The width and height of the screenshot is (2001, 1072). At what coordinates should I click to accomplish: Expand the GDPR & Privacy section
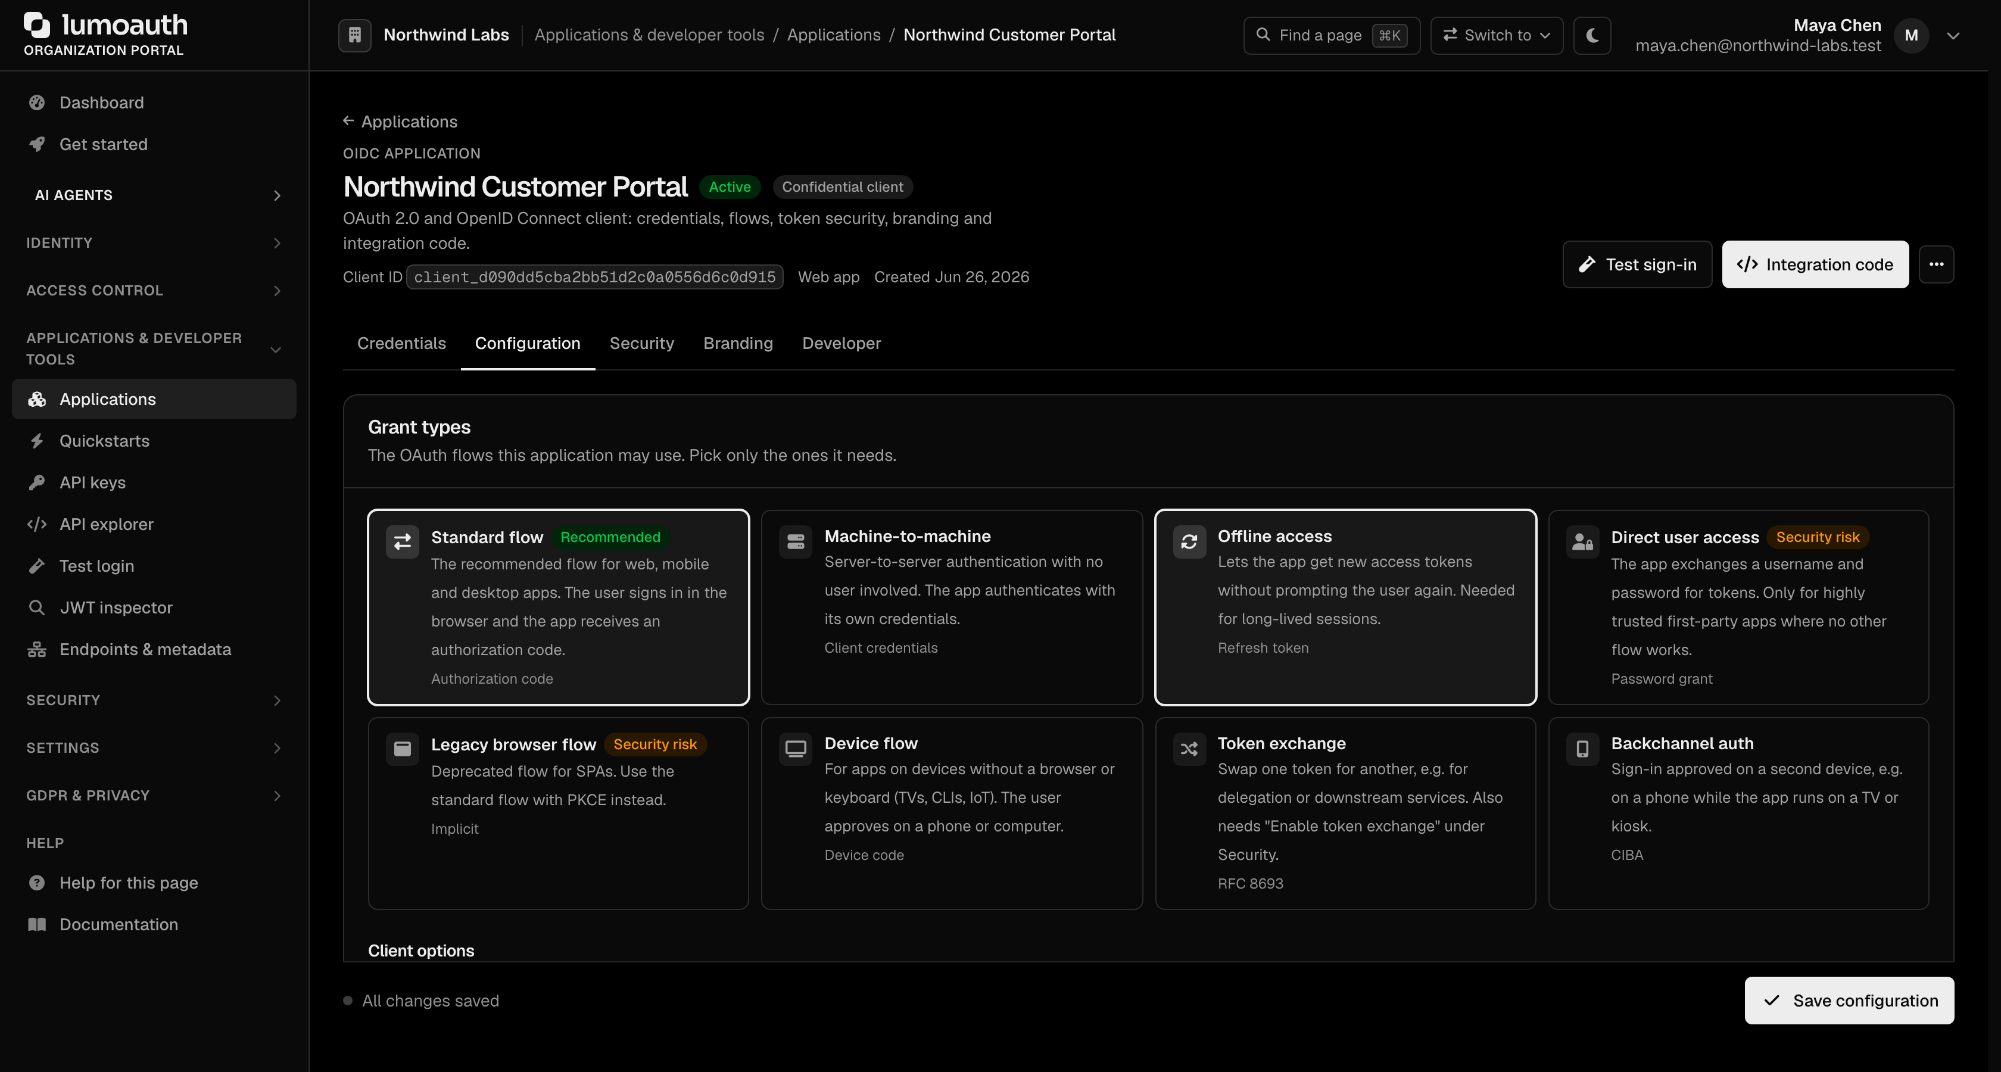point(154,796)
